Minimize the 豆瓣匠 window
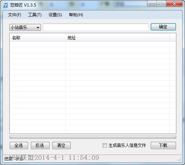Image resolution: width=185 pixels, height=165 pixels. (x=152, y=4)
